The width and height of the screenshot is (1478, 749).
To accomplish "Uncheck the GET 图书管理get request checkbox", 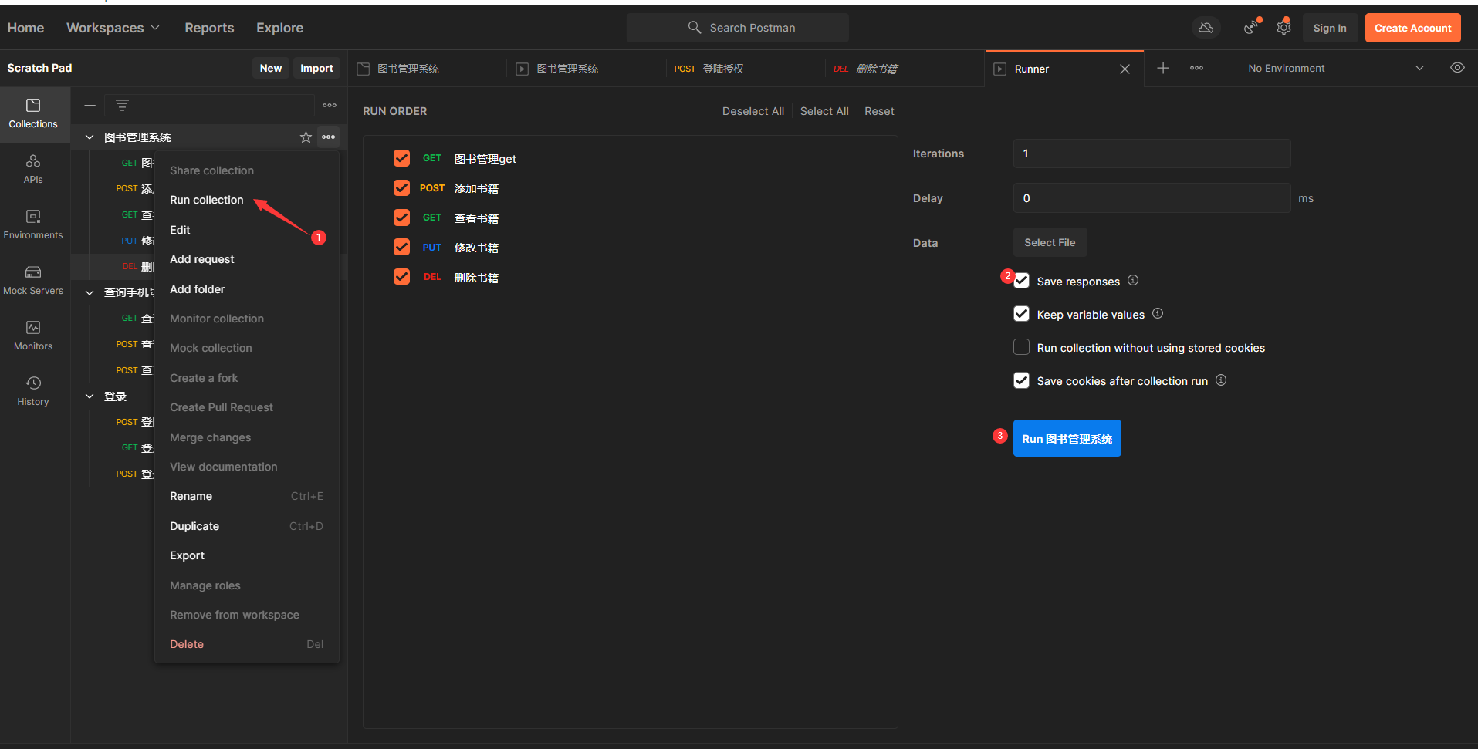I will coord(401,158).
